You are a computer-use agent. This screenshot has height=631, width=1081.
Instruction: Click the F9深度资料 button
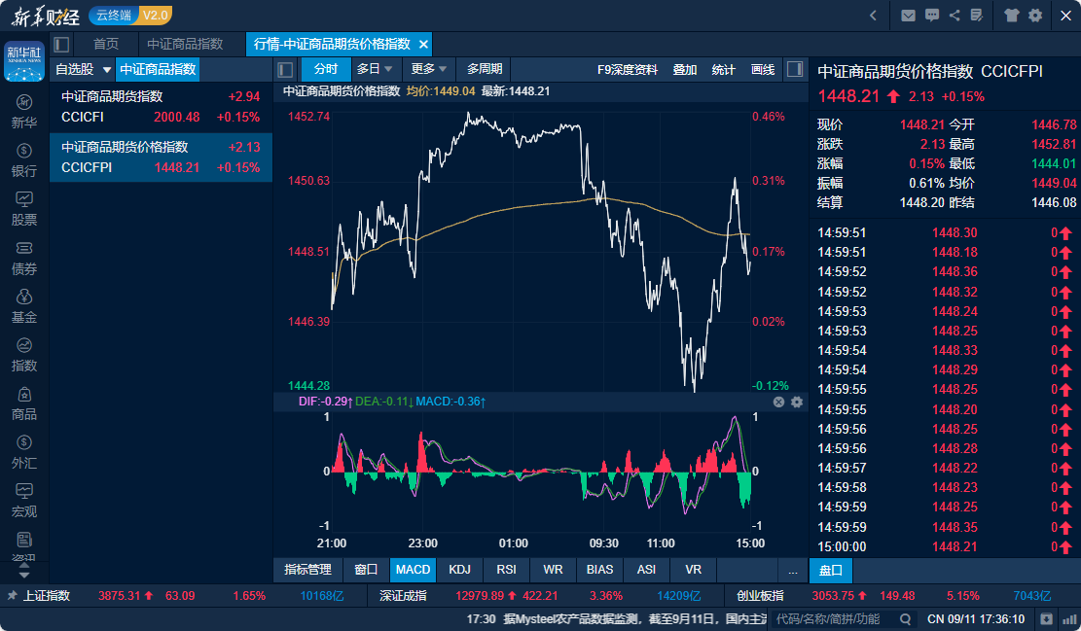[627, 69]
